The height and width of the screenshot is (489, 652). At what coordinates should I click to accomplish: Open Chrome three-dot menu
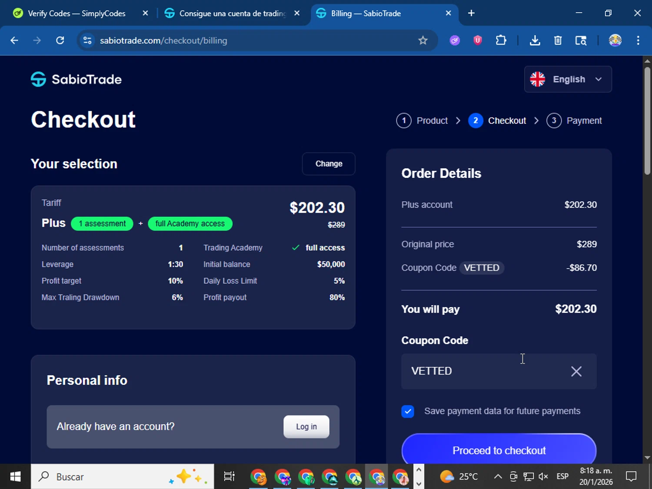(x=638, y=40)
